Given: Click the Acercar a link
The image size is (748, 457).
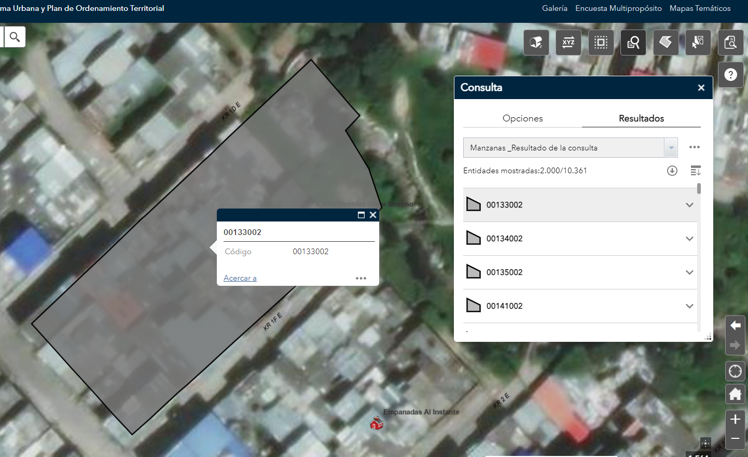Looking at the screenshot, I should click(240, 278).
